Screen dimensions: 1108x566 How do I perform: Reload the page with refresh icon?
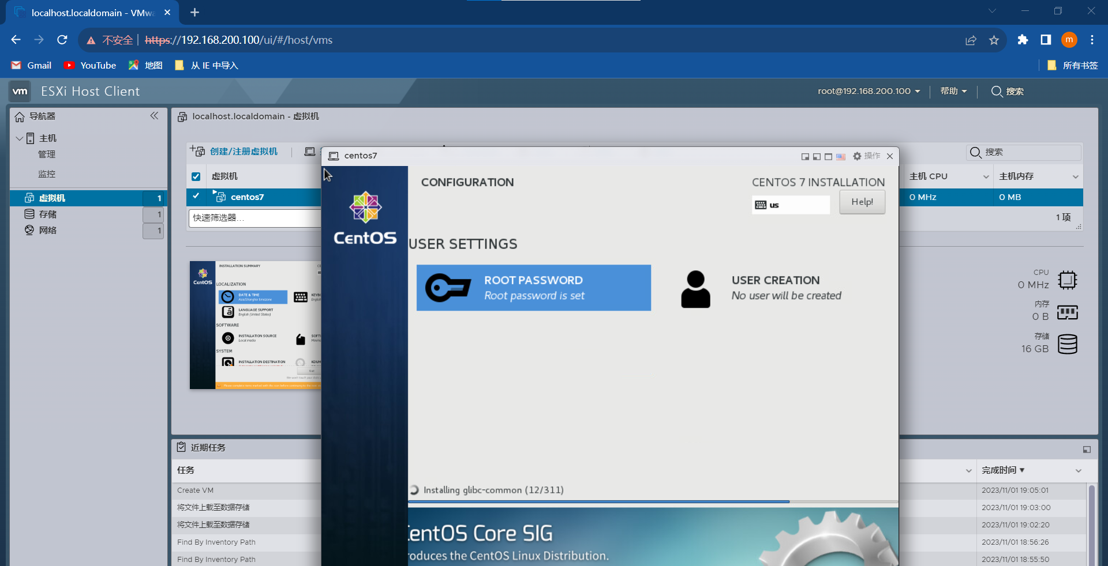tap(62, 40)
